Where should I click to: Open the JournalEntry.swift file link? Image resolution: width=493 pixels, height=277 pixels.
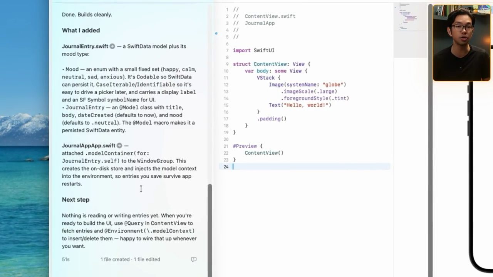85,46
